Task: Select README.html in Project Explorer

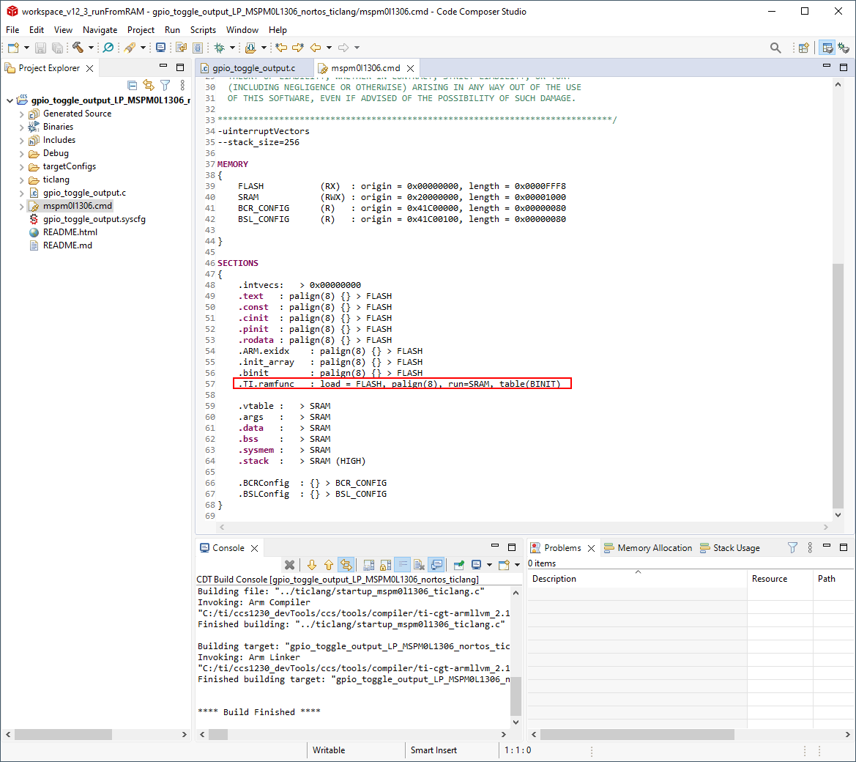Action: 70,232
